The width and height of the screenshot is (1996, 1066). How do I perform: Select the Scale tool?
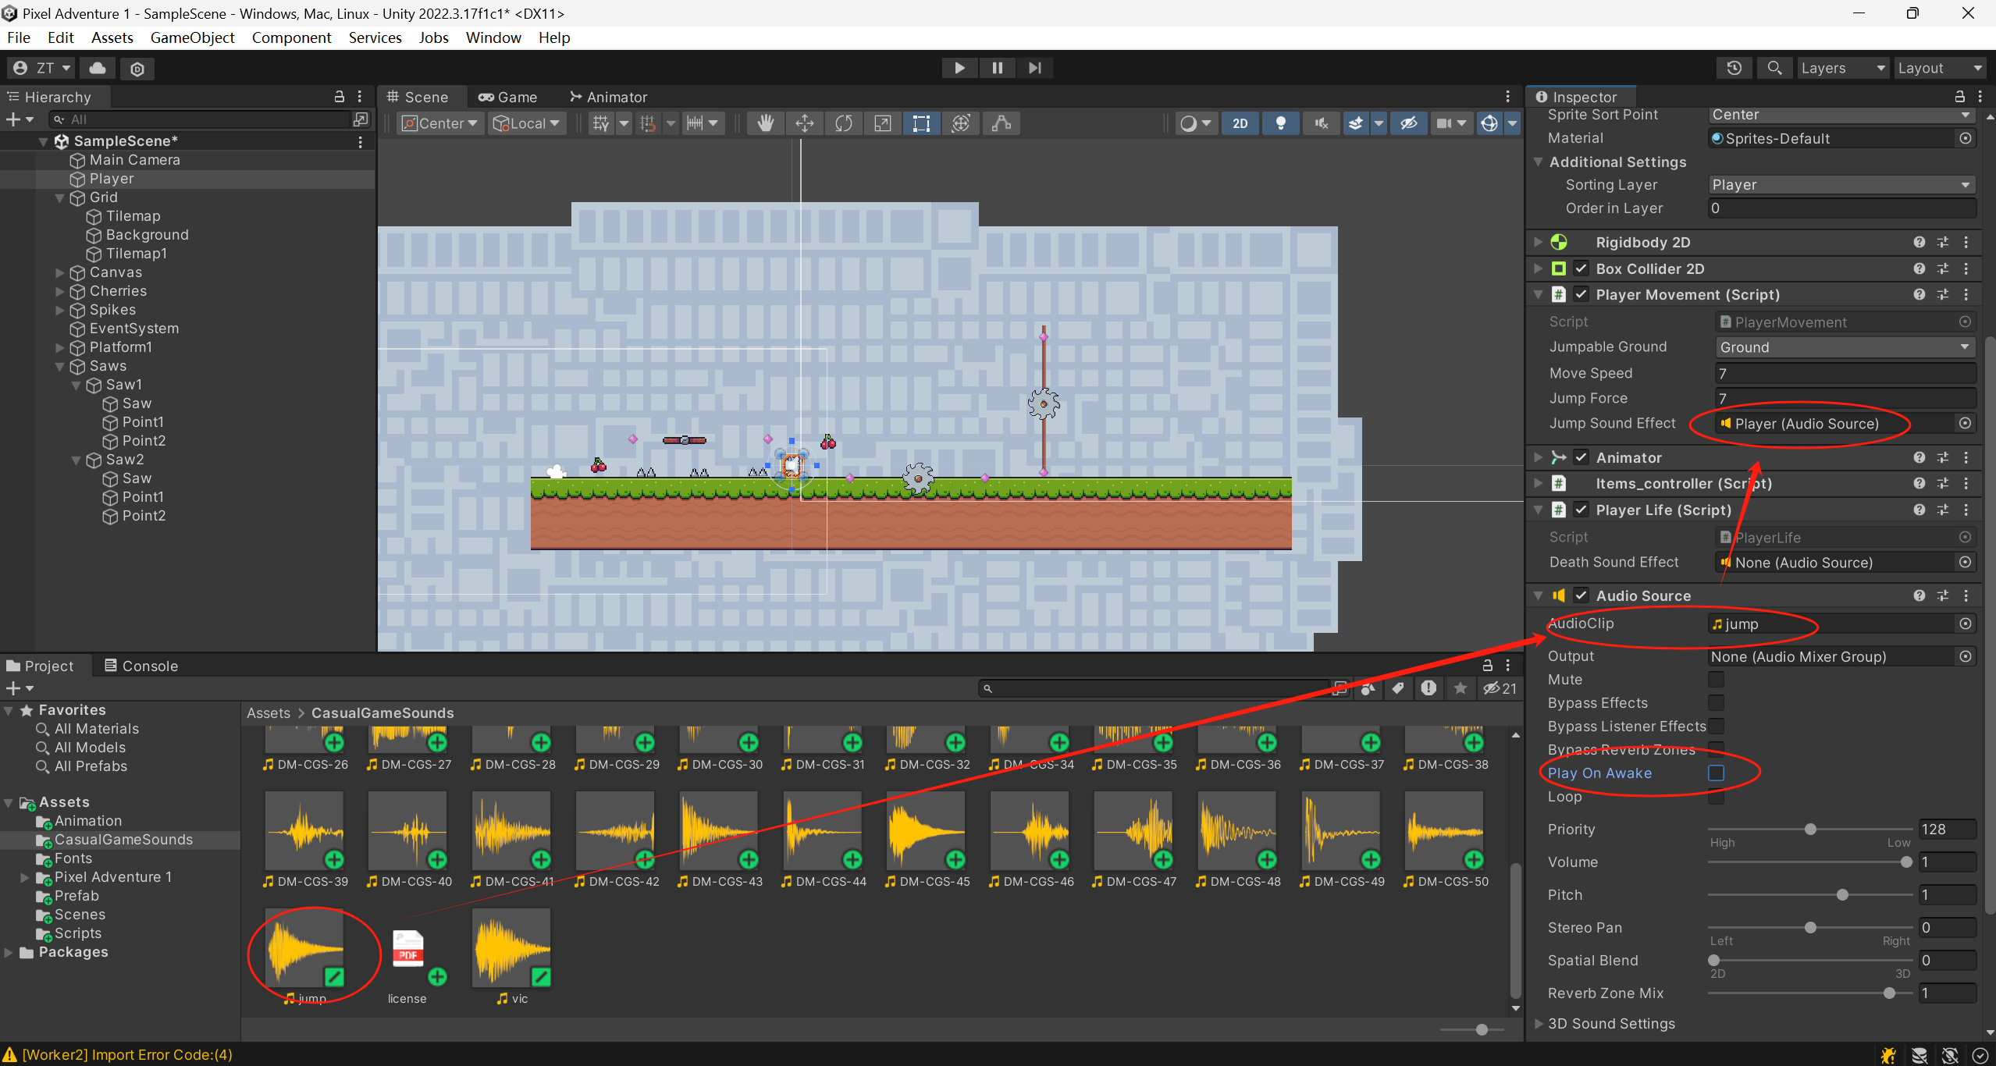pyautogui.click(x=882, y=123)
